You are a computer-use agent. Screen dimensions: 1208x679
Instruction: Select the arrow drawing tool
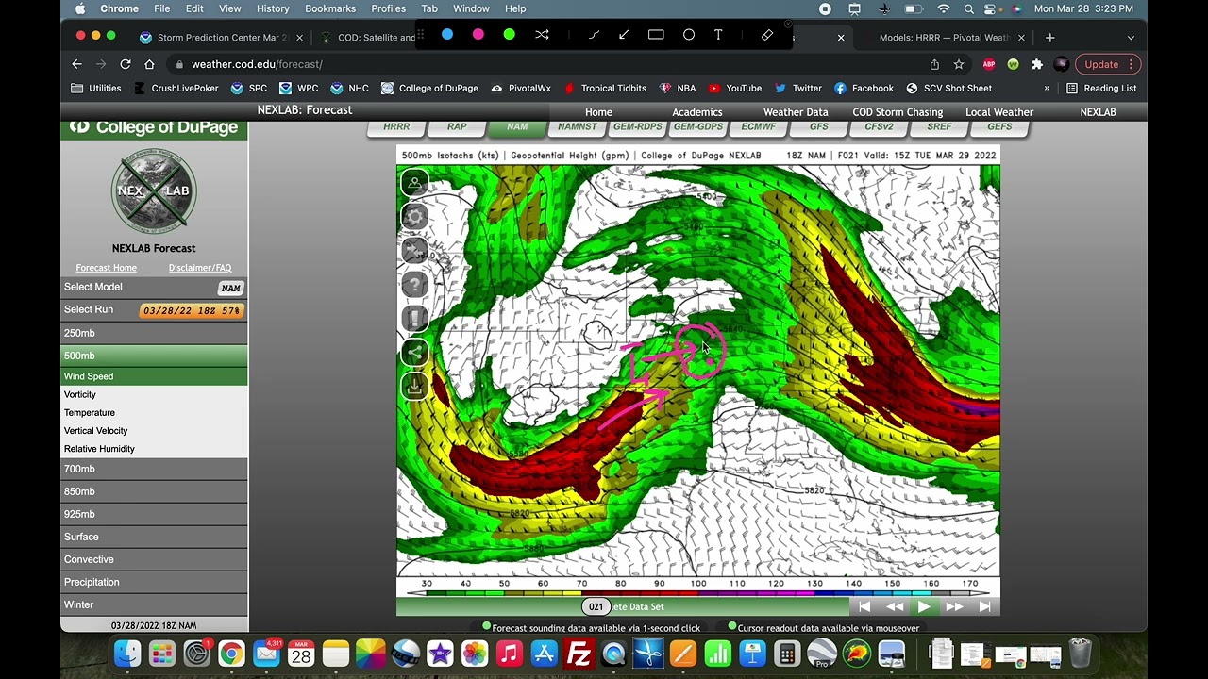point(624,35)
